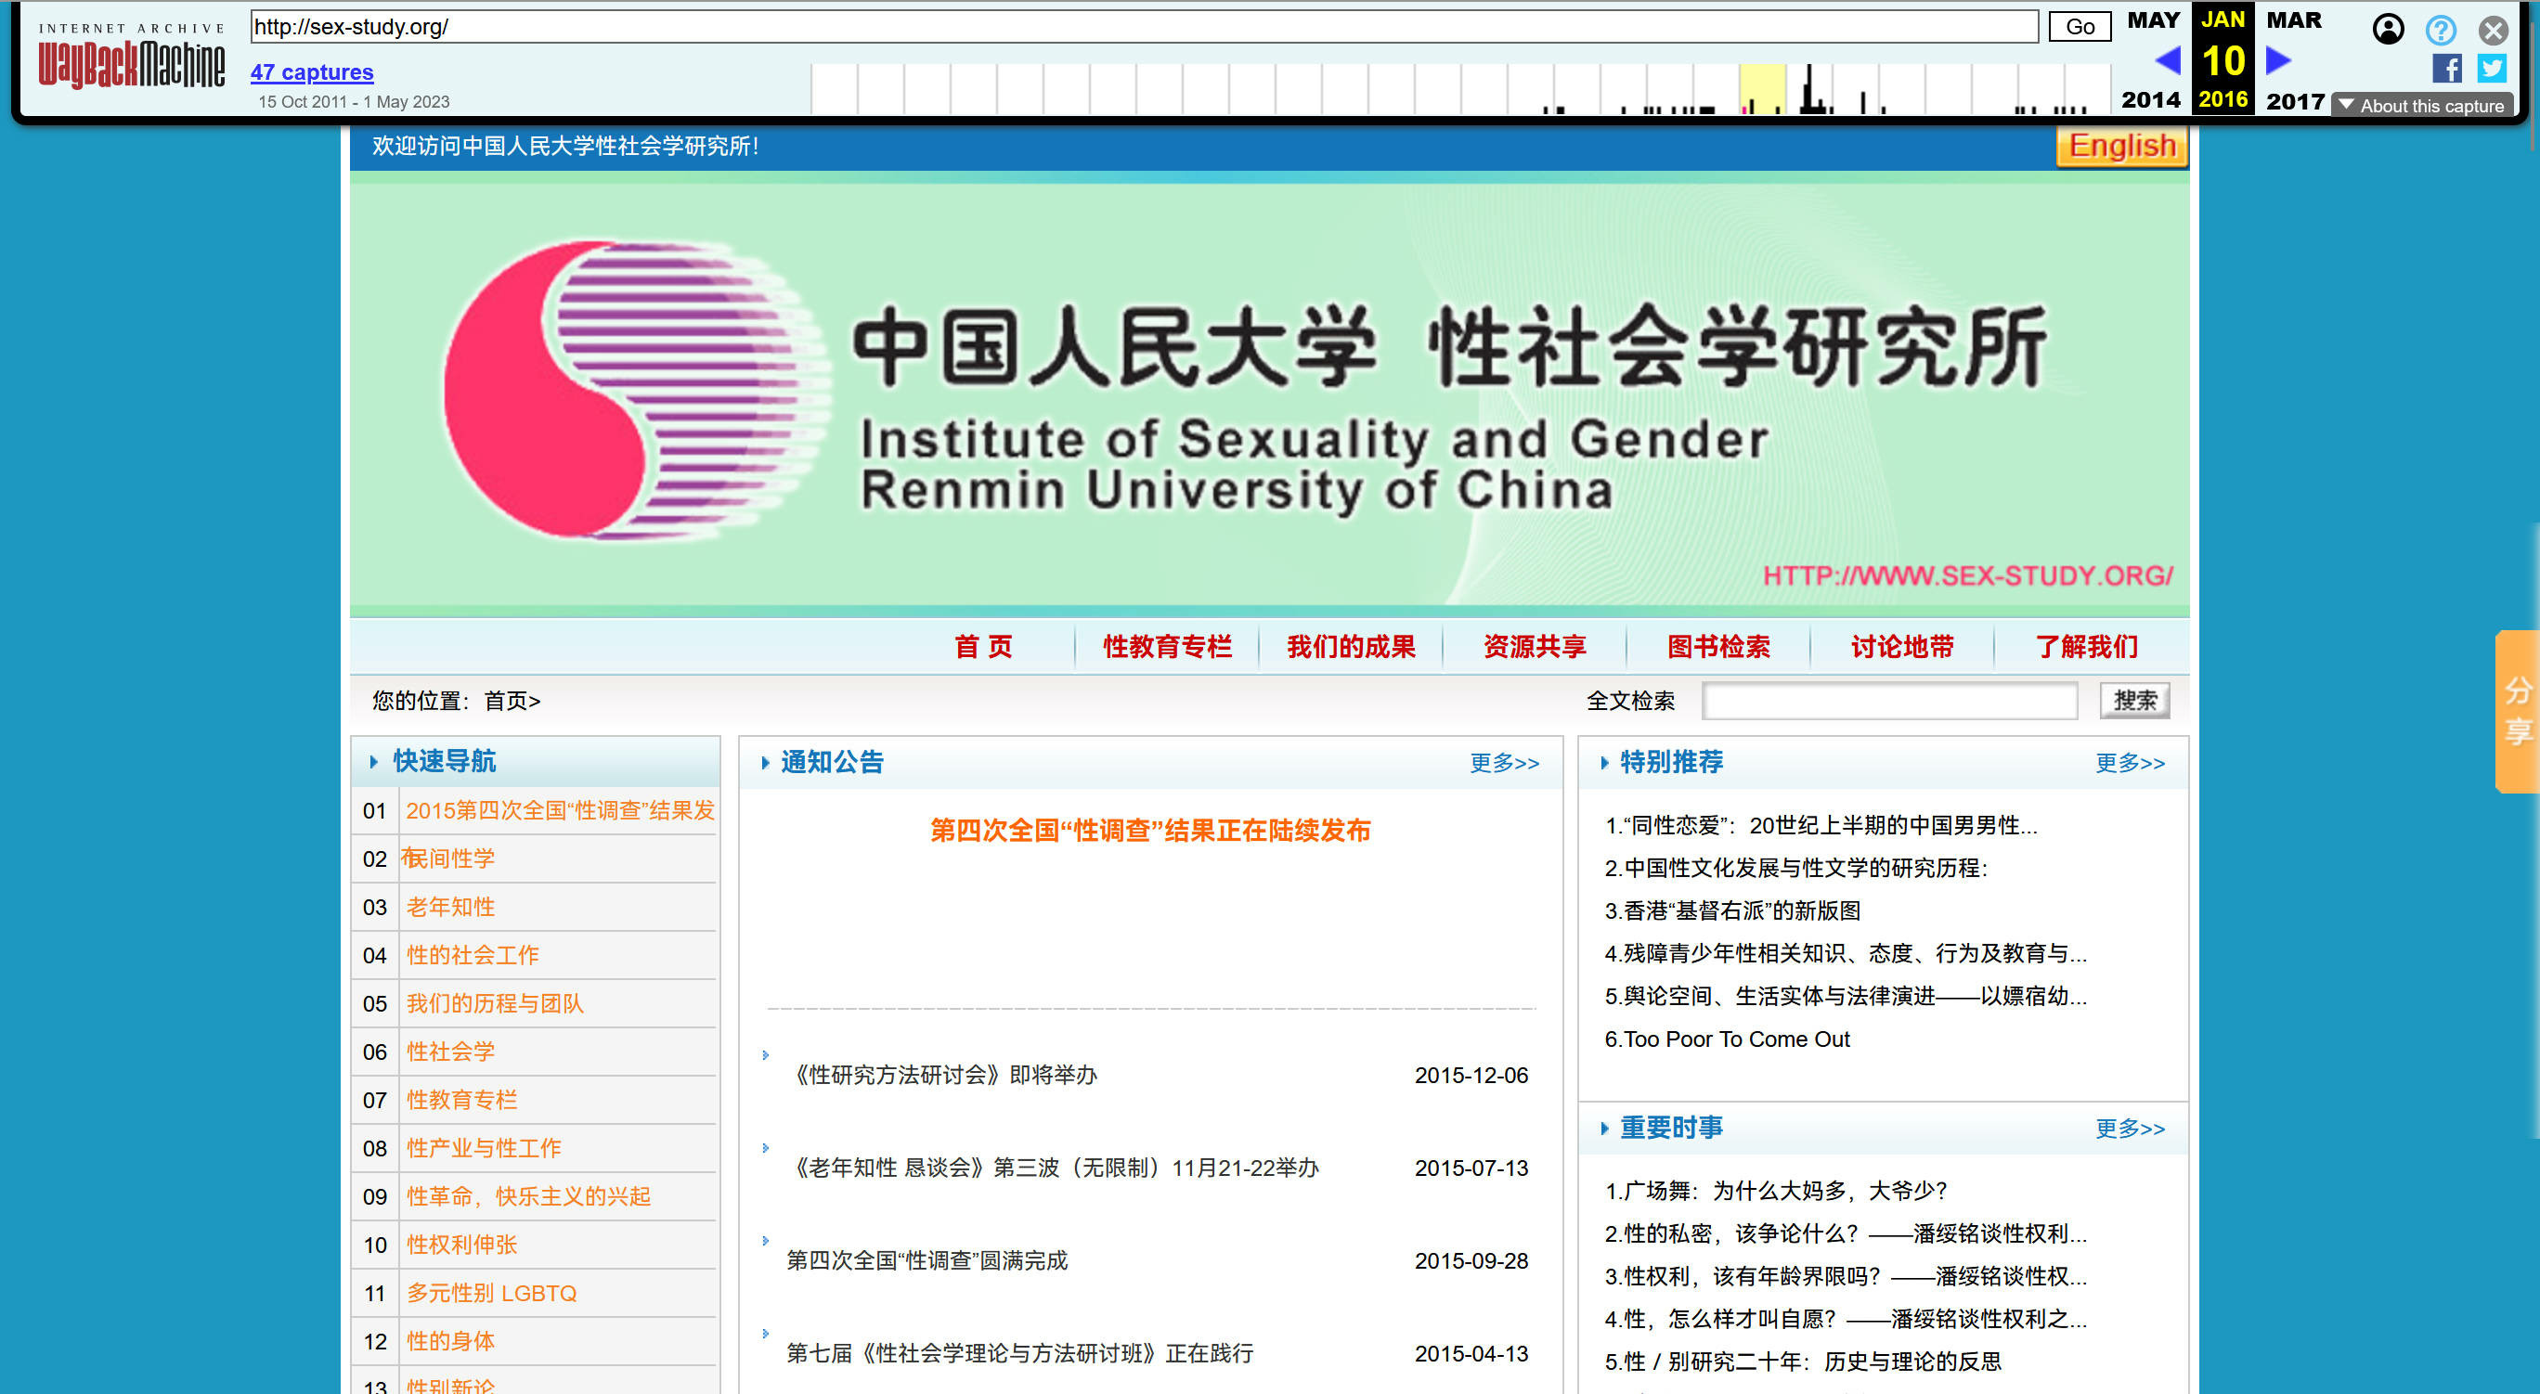Open news item 性，怎么样才叫自愿？

(x=1845, y=1319)
